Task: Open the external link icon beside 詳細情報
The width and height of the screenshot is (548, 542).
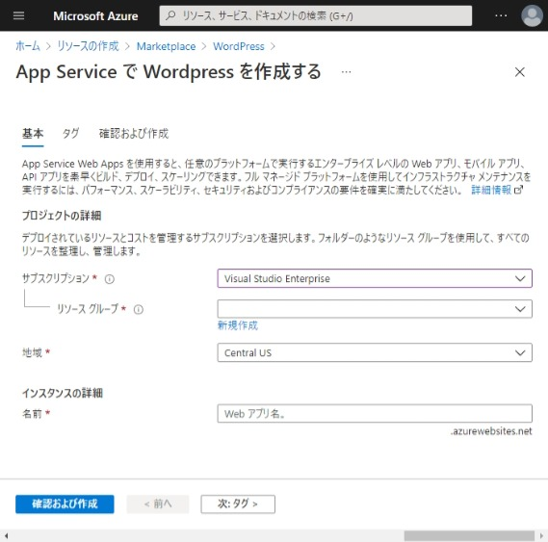Action: pos(519,190)
